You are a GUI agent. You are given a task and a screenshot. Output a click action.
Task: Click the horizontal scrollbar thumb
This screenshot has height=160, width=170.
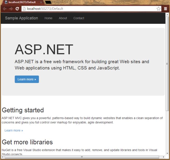tap(82, 157)
